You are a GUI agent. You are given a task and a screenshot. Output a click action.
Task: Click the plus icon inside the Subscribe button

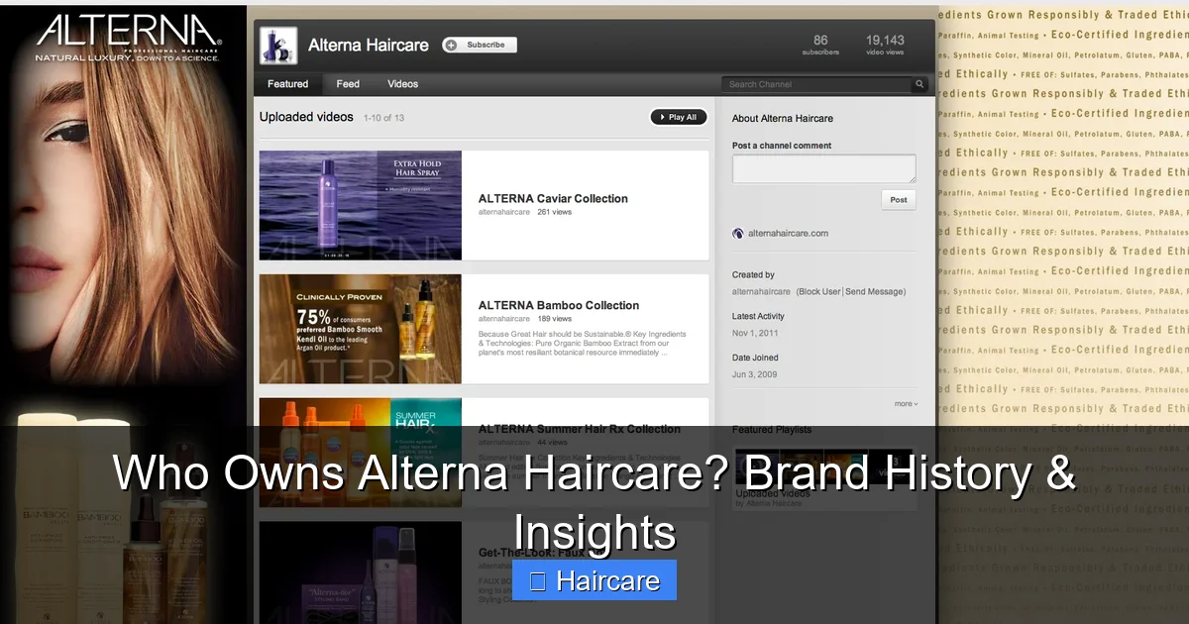[454, 45]
